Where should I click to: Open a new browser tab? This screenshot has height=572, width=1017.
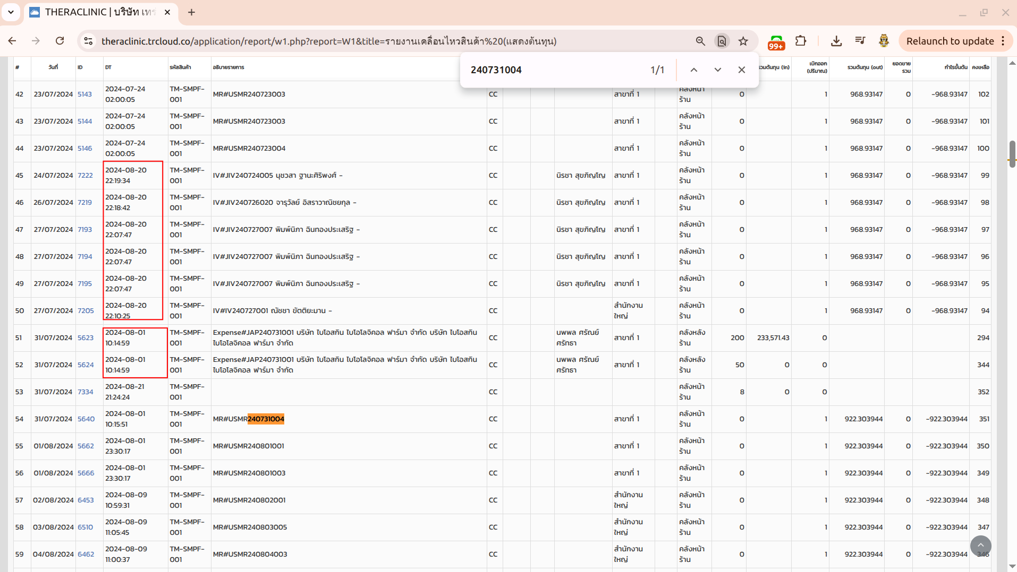point(191,12)
